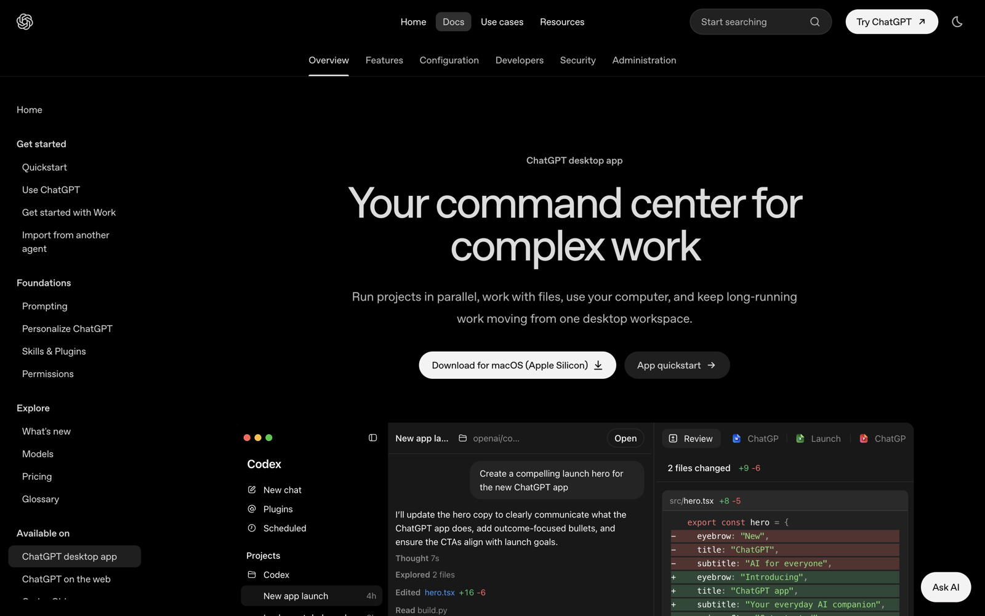Click the src/hero.tsx diff header

[785, 501]
